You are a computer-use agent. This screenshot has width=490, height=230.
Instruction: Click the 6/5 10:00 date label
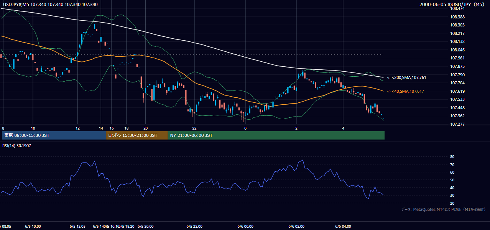pos(33,227)
